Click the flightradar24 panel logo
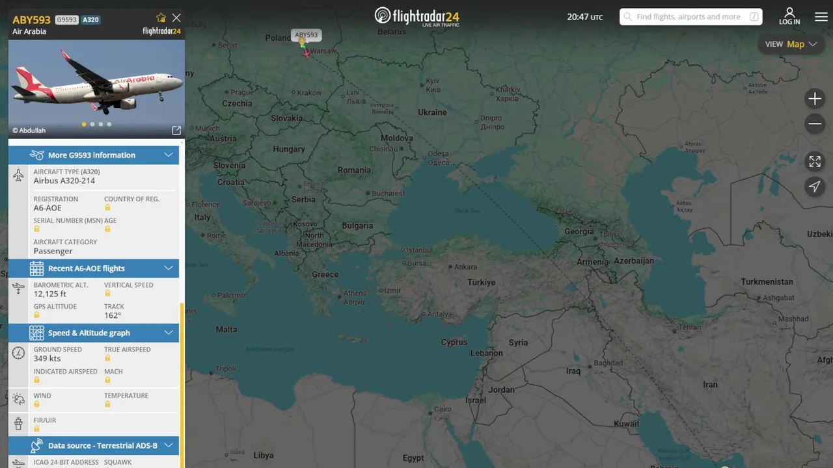833x468 pixels. point(161,31)
